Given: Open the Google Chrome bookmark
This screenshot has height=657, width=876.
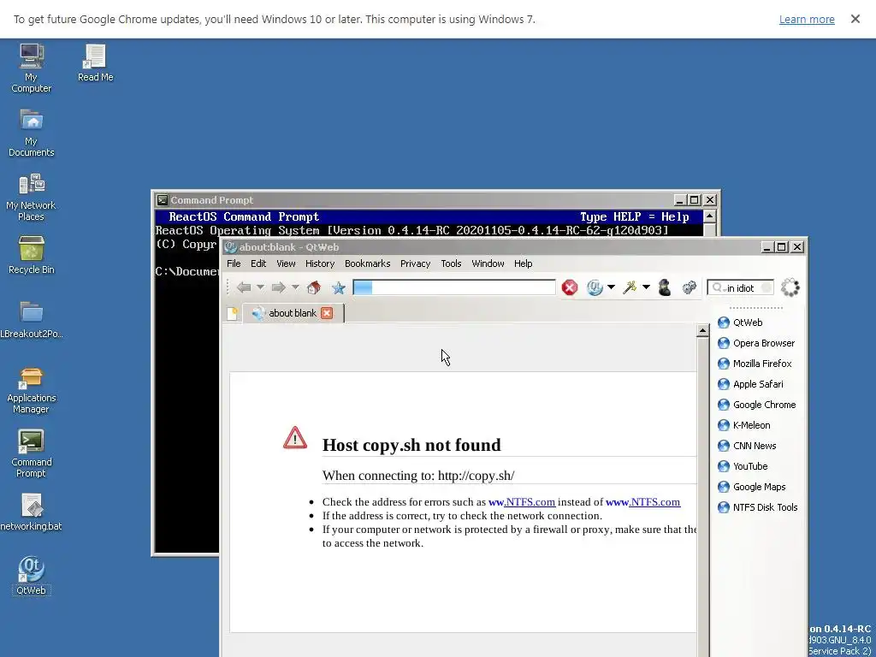Looking at the screenshot, I should click(756, 405).
